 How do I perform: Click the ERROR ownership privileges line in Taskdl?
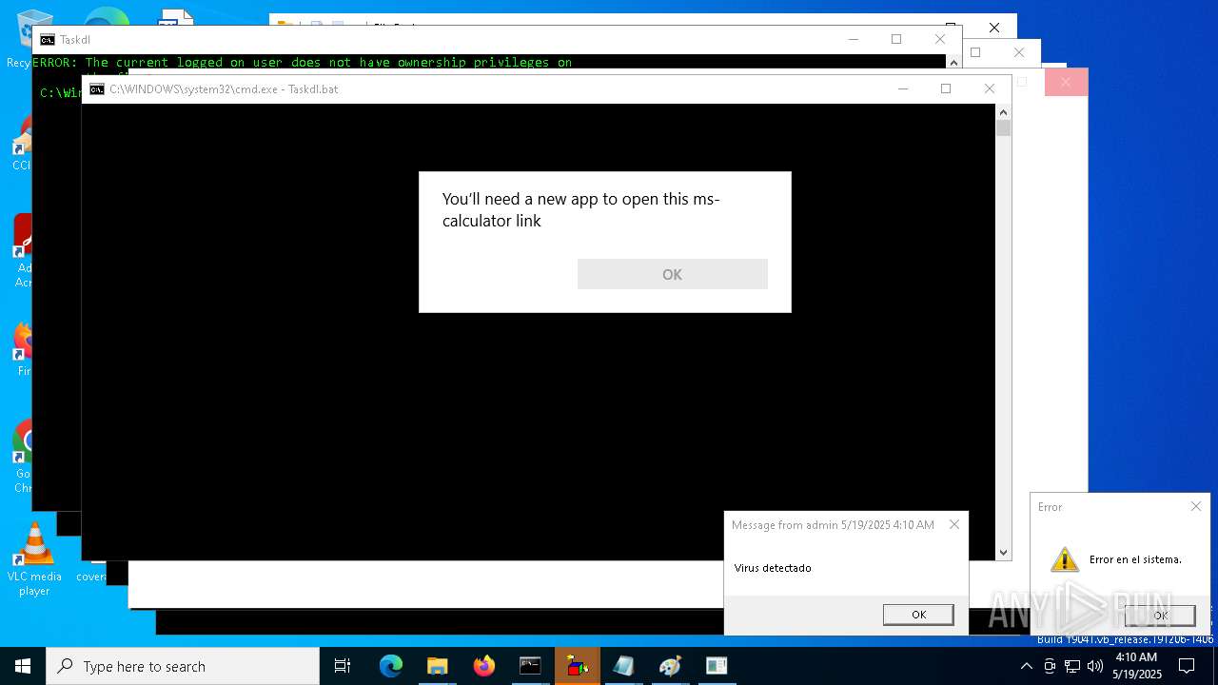point(303,62)
